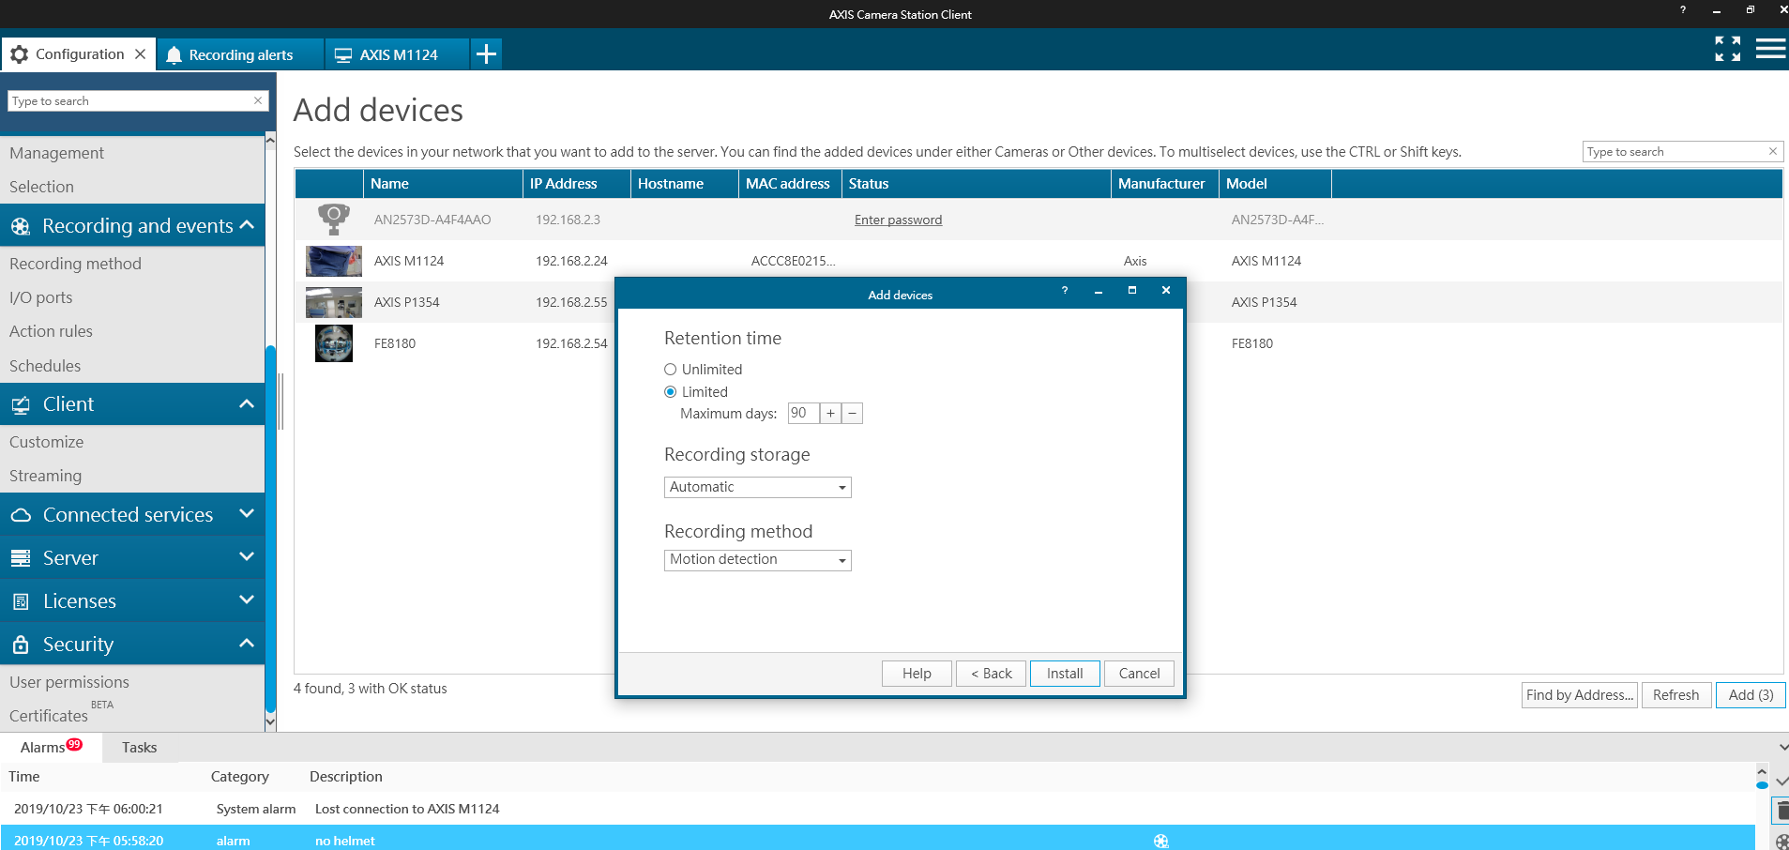Open User permissions in sidebar
Viewport: 1789px width, 850px height.
pos(69,682)
